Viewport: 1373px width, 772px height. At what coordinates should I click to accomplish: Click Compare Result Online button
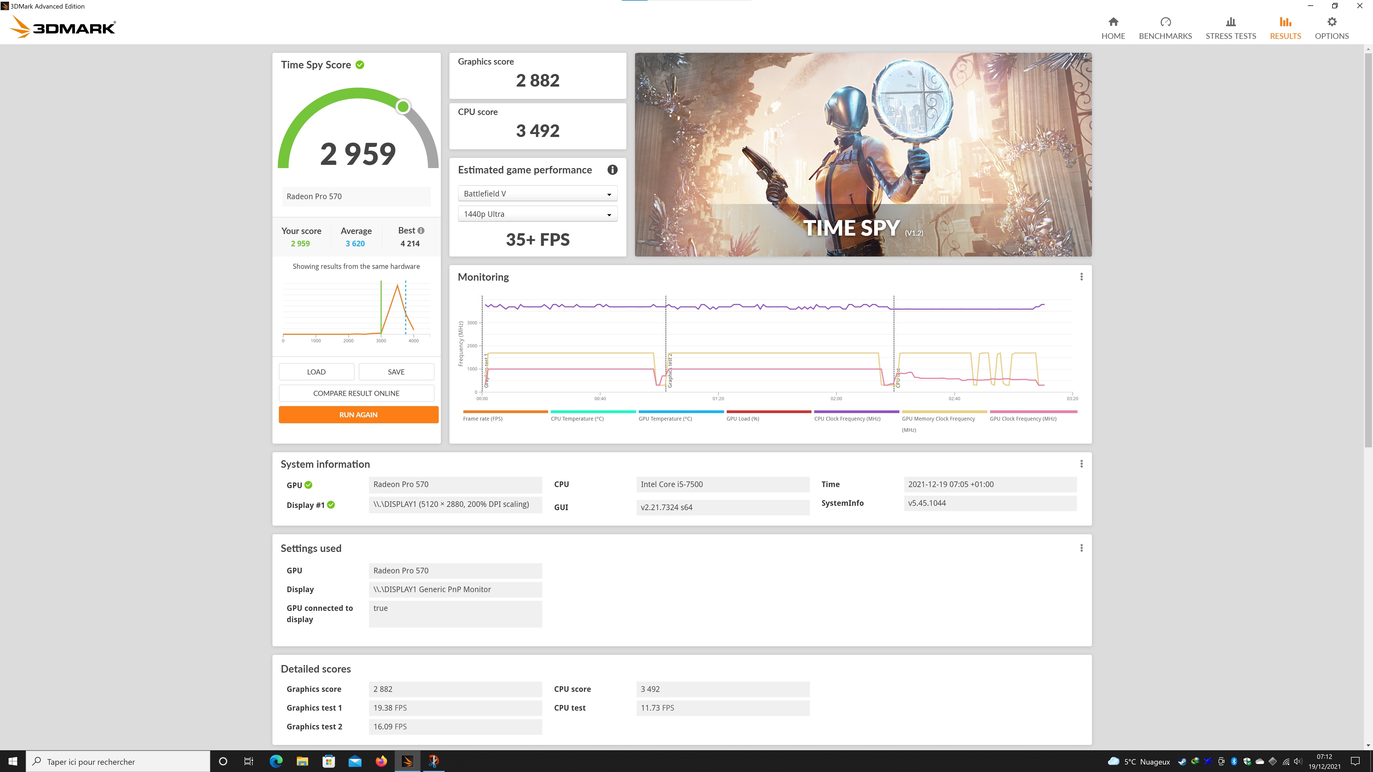pyautogui.click(x=356, y=393)
